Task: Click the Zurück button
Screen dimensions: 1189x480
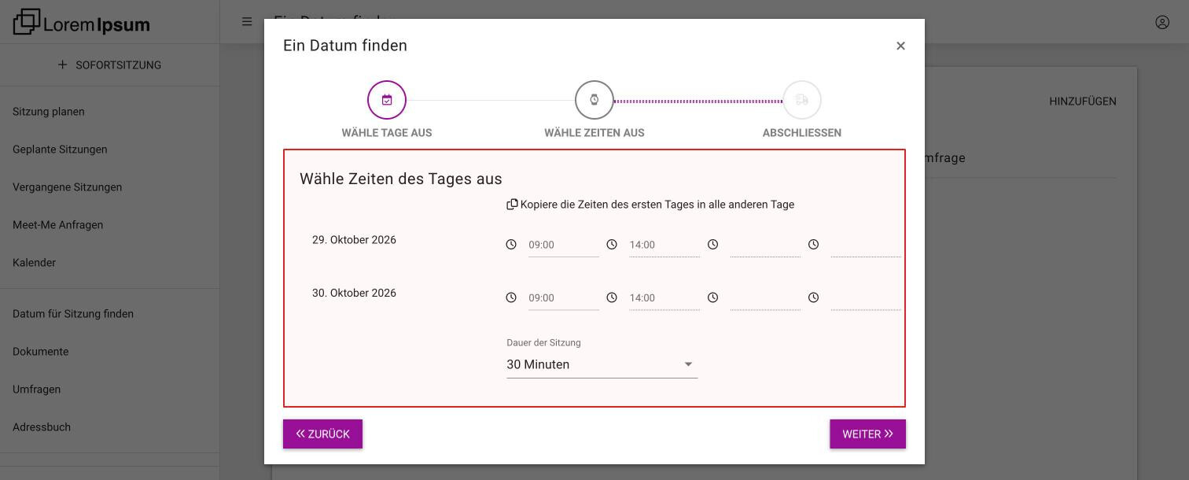Action: pos(322,434)
